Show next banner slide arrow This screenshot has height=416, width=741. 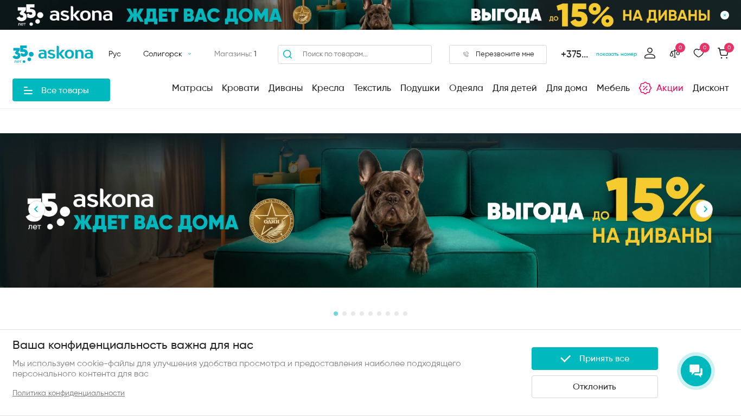pyautogui.click(x=704, y=209)
